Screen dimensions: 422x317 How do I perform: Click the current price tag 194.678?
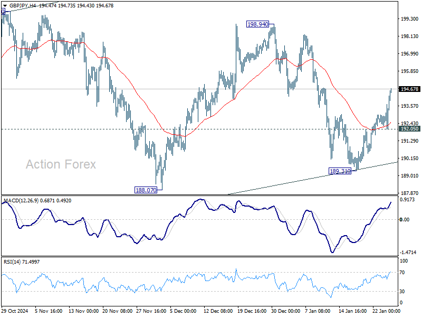409,89
